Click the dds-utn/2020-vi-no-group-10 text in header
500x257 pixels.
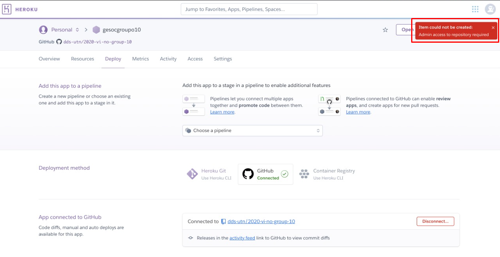[97, 42]
